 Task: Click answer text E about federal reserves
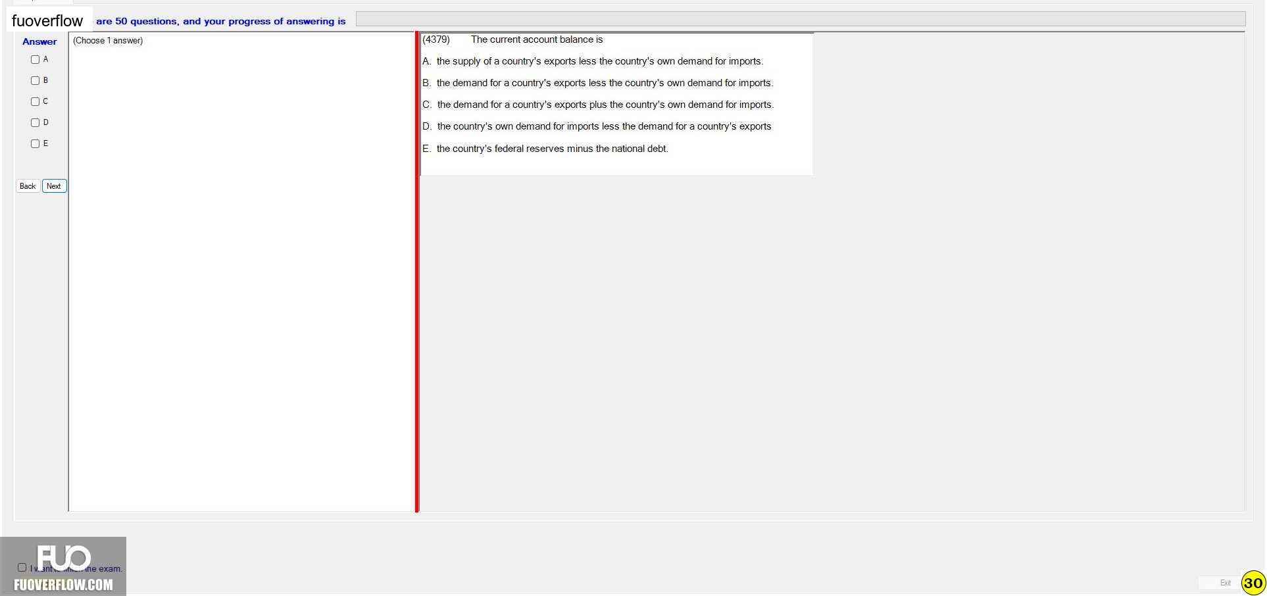[545, 149]
